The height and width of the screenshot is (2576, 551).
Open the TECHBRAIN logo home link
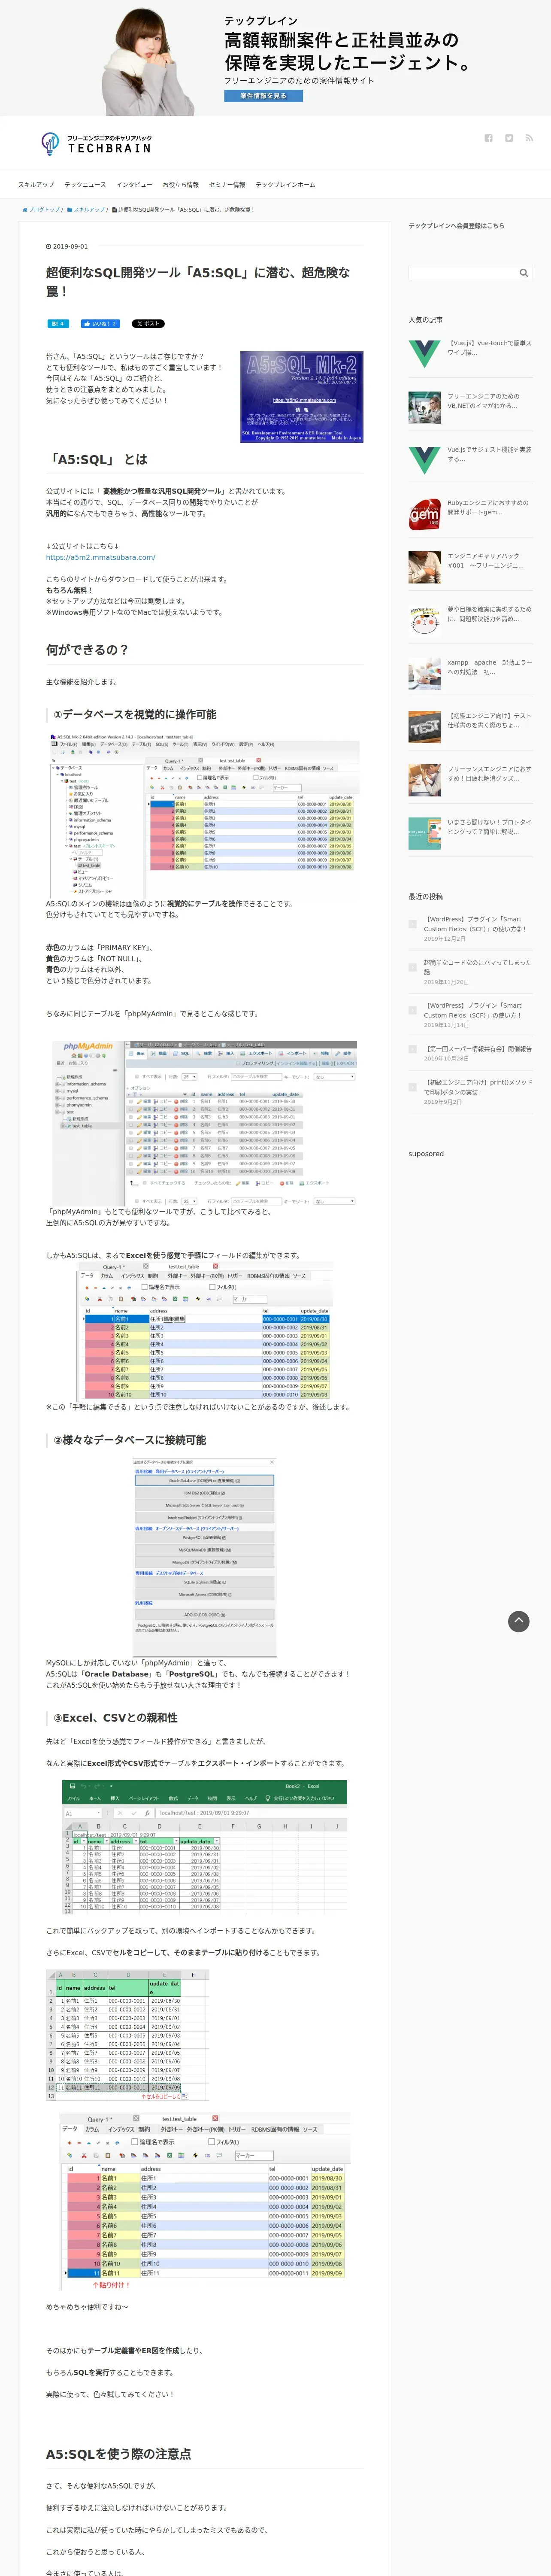click(x=96, y=143)
